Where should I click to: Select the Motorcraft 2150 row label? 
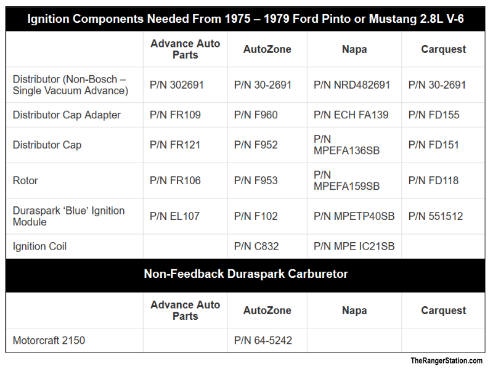[x=49, y=340]
